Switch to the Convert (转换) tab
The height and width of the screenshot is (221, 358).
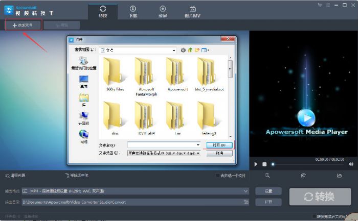click(x=103, y=12)
